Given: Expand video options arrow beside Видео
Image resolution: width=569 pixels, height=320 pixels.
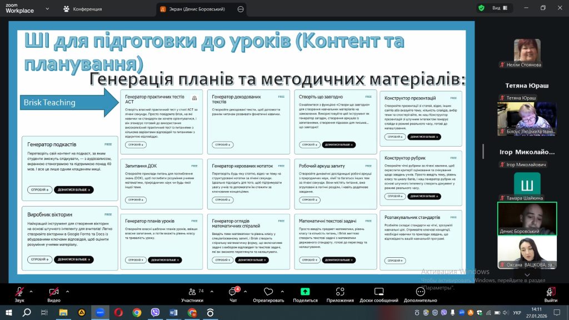Looking at the screenshot, I should 69,291.
